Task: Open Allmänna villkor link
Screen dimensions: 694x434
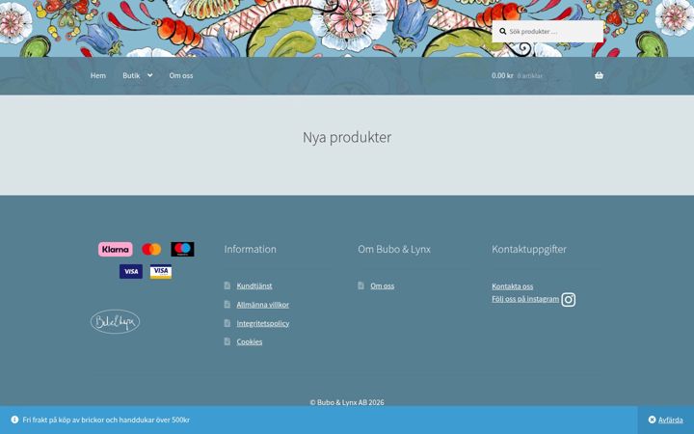Action: coord(263,305)
